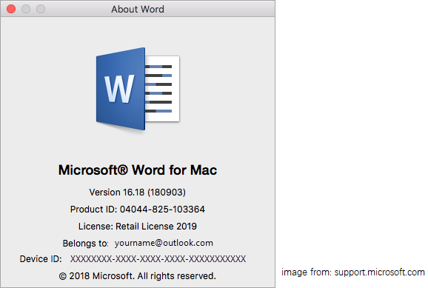Select the Microsoft® Word for Mac heading

click(138, 170)
